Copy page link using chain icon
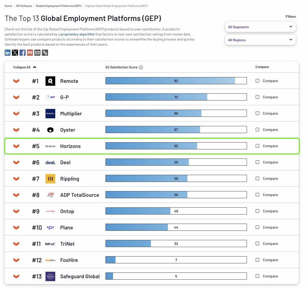 pos(45,52)
